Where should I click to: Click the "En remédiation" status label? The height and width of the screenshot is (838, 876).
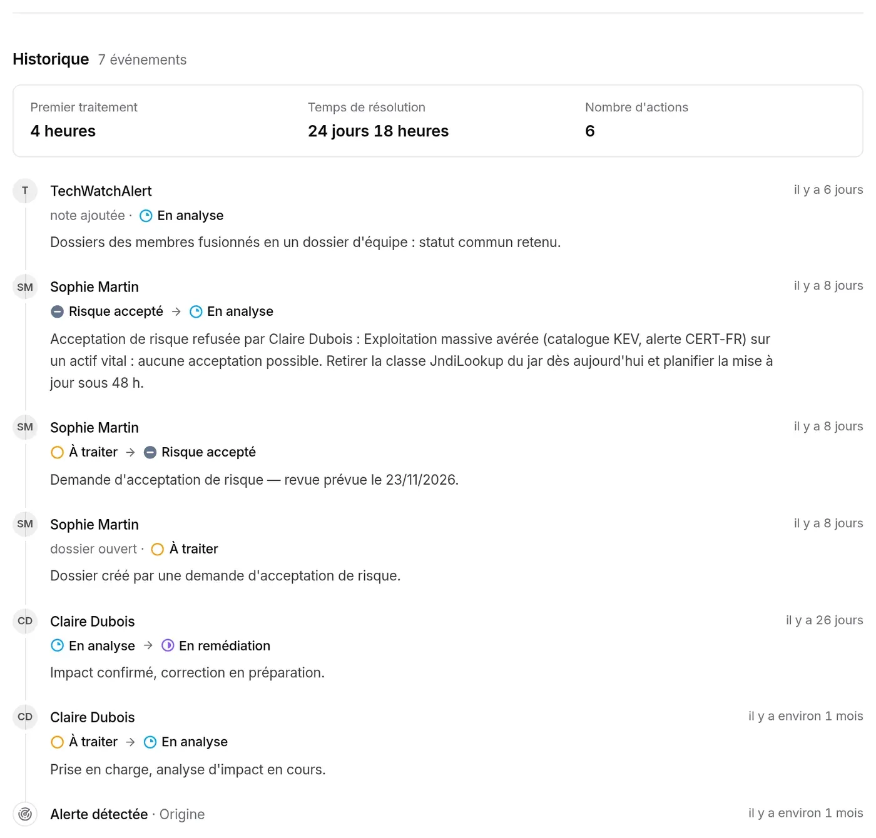pyautogui.click(x=225, y=646)
